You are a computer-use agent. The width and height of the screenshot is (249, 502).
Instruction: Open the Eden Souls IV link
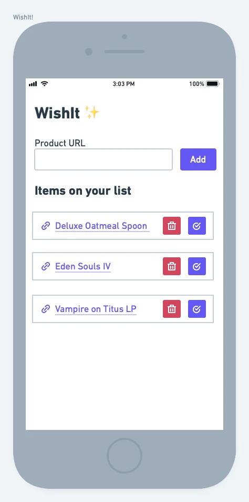click(x=83, y=266)
